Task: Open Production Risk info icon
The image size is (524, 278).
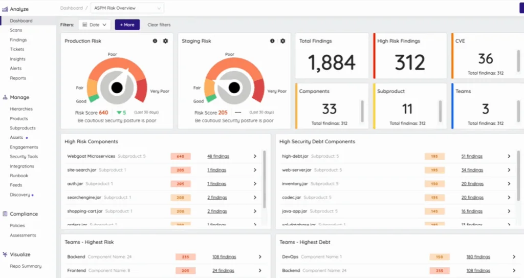Action: pyautogui.click(x=155, y=41)
